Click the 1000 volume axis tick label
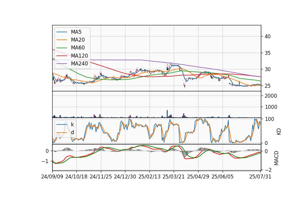Screen dimensions: 290x208 point(271,107)
